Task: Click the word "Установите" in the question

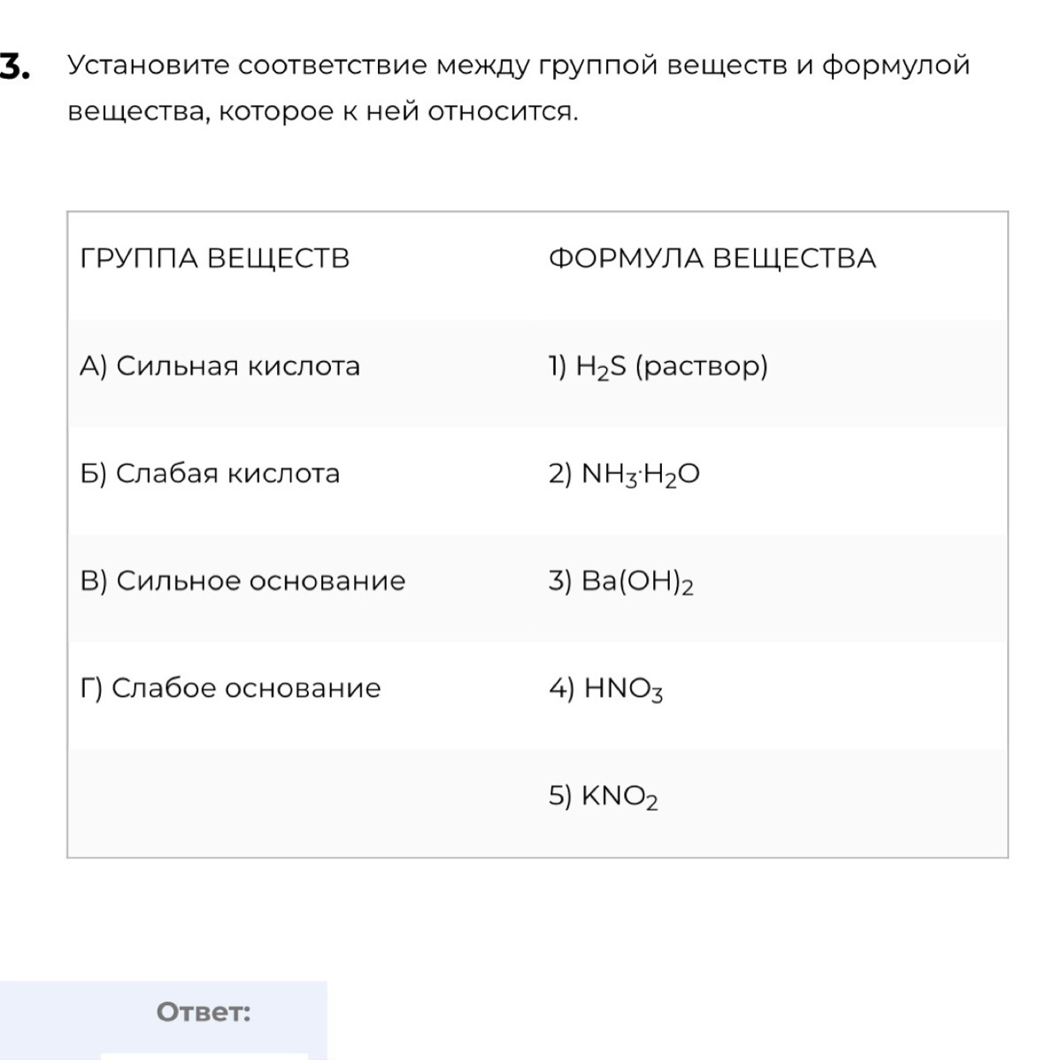Action: click(149, 65)
